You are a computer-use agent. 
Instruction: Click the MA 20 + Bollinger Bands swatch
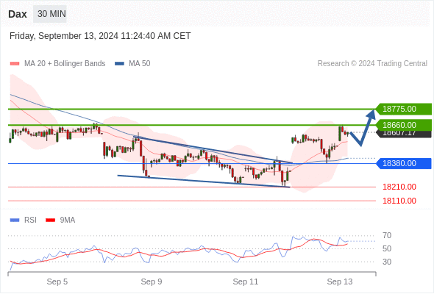click(15, 64)
